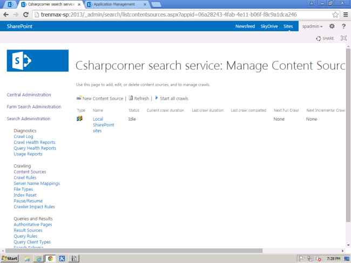Open Server Name Mappings
Screen dimensions: 351x263
(x=37, y=183)
